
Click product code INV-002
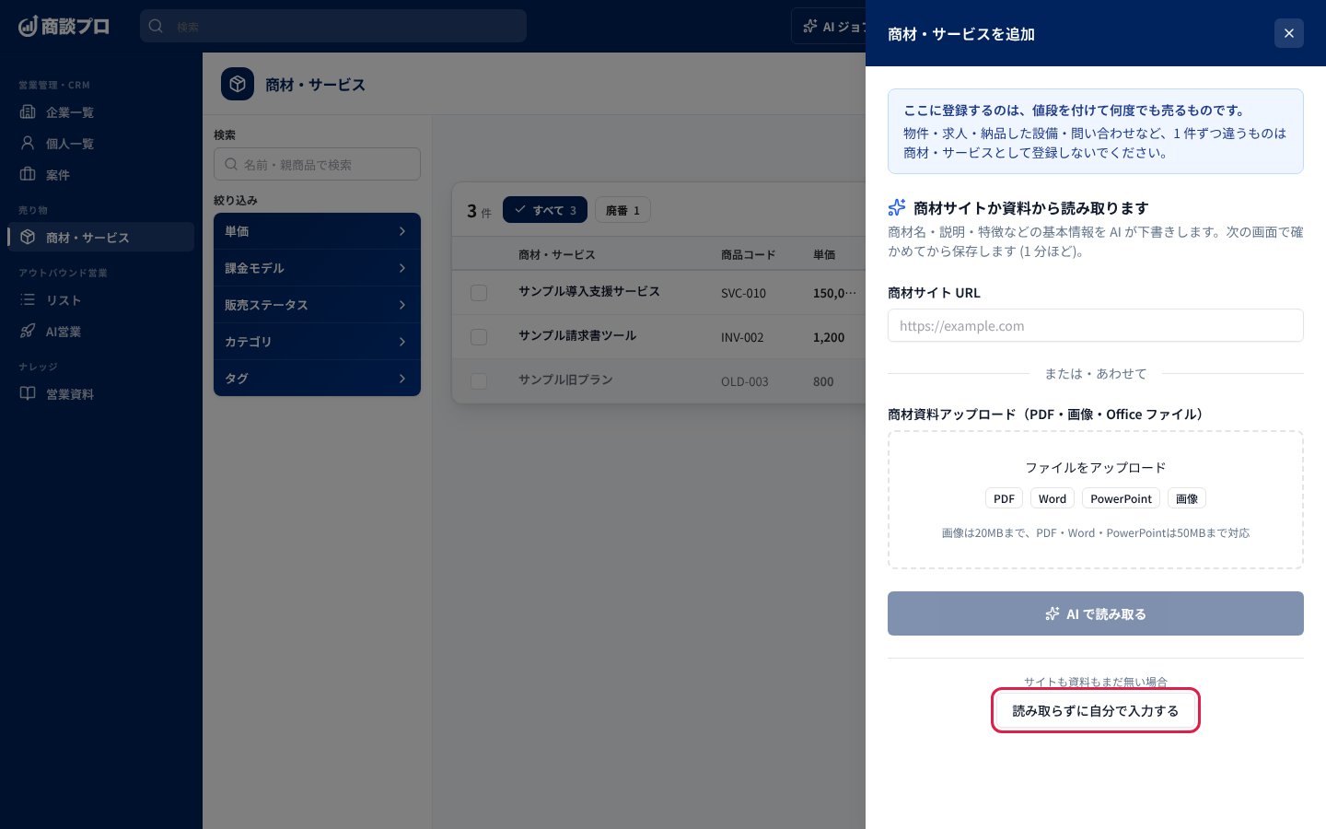click(x=742, y=337)
